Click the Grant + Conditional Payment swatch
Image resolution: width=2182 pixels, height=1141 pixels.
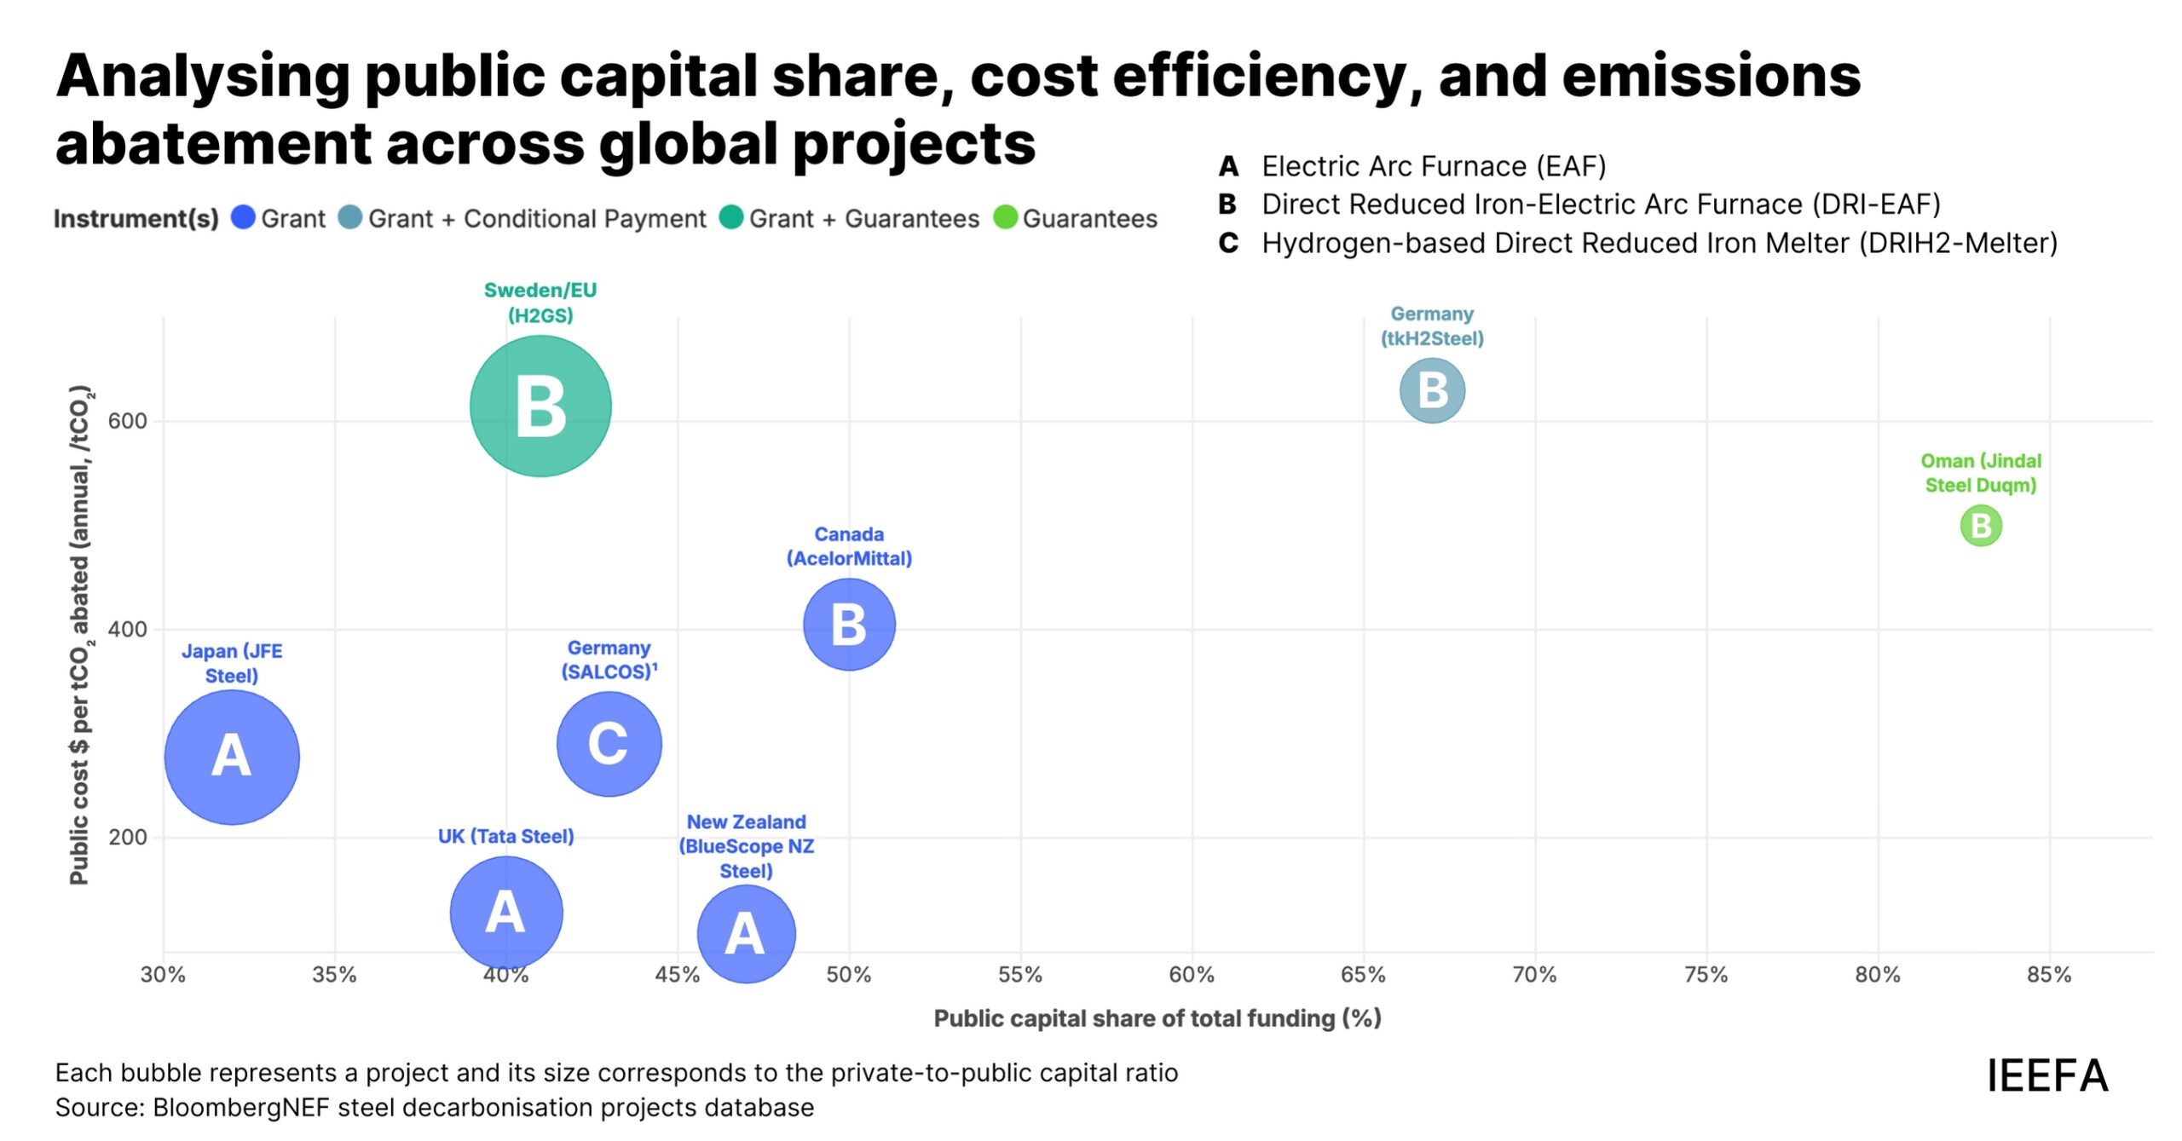[350, 218]
